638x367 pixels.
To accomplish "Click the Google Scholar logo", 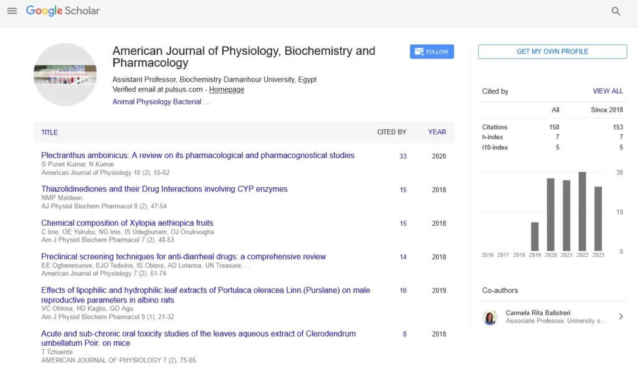I will (63, 11).
